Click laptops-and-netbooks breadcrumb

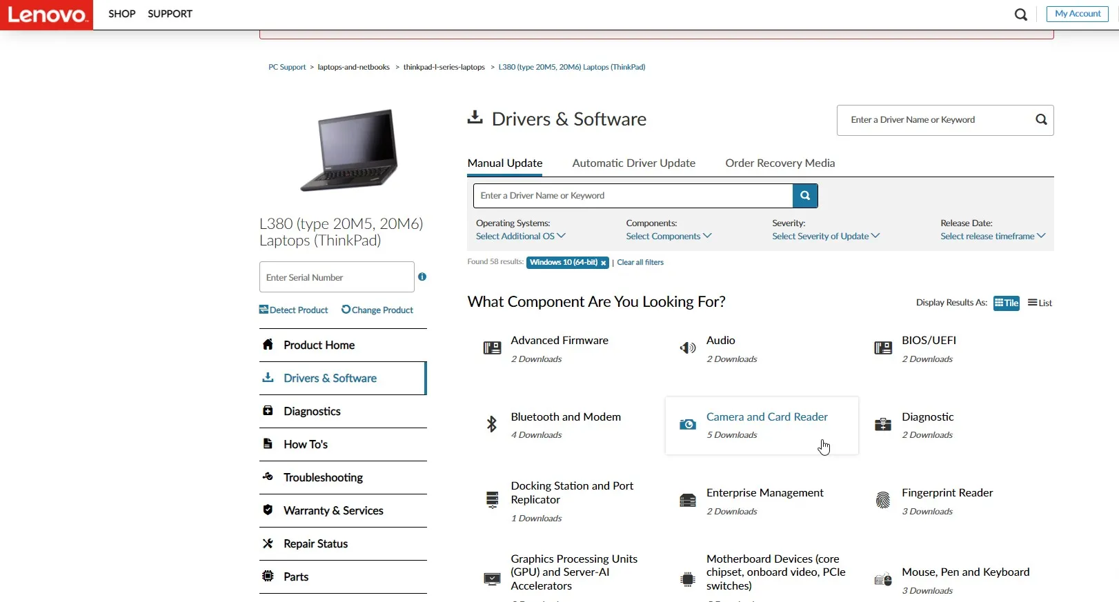[353, 68]
